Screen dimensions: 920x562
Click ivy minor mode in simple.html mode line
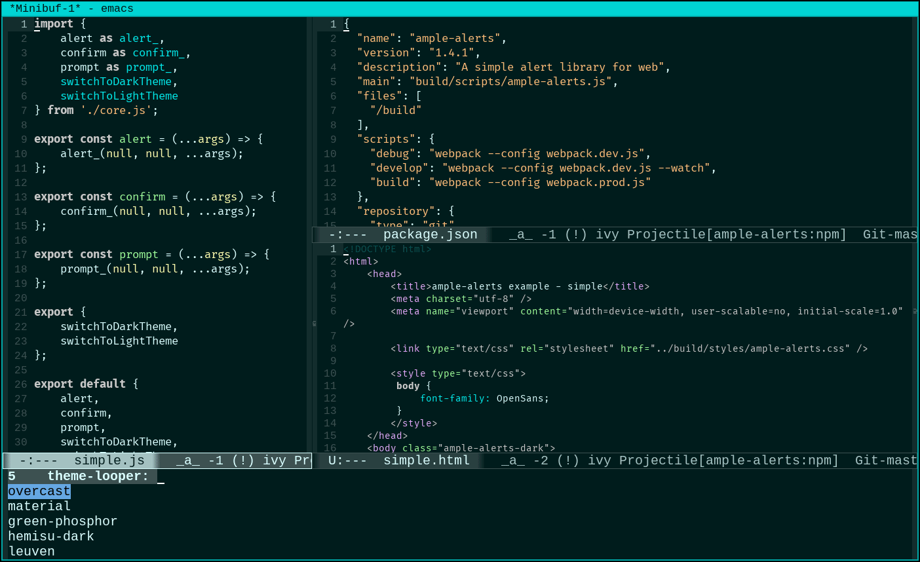point(600,460)
